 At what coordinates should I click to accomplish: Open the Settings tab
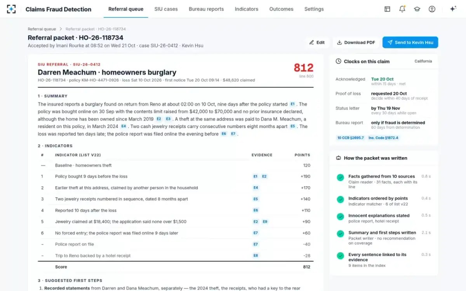coord(314,9)
